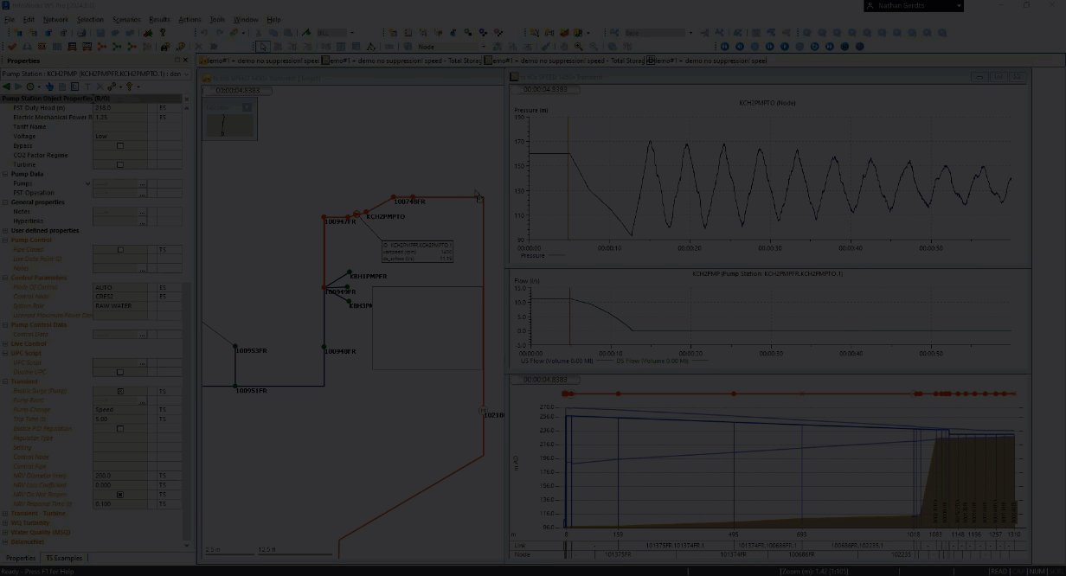Click the Control Data ellipsis button

(142, 334)
